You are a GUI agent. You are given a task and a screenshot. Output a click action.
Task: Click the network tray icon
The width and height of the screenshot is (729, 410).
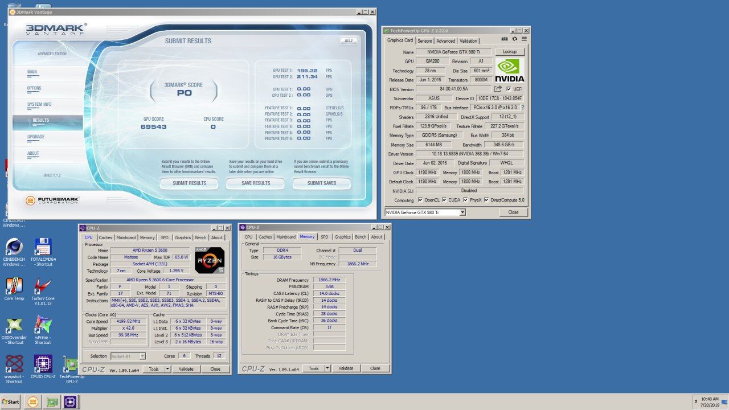[x=724, y=402]
